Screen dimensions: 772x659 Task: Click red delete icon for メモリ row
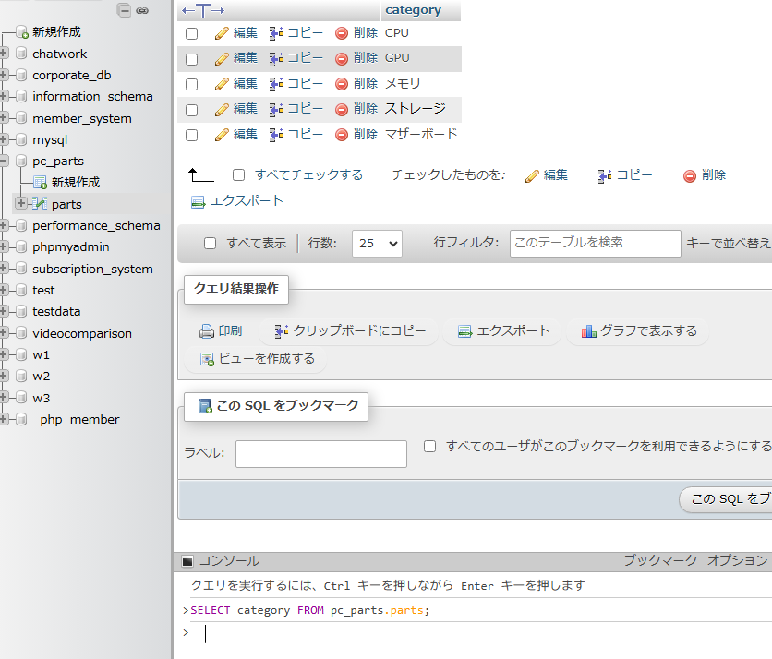pos(342,84)
